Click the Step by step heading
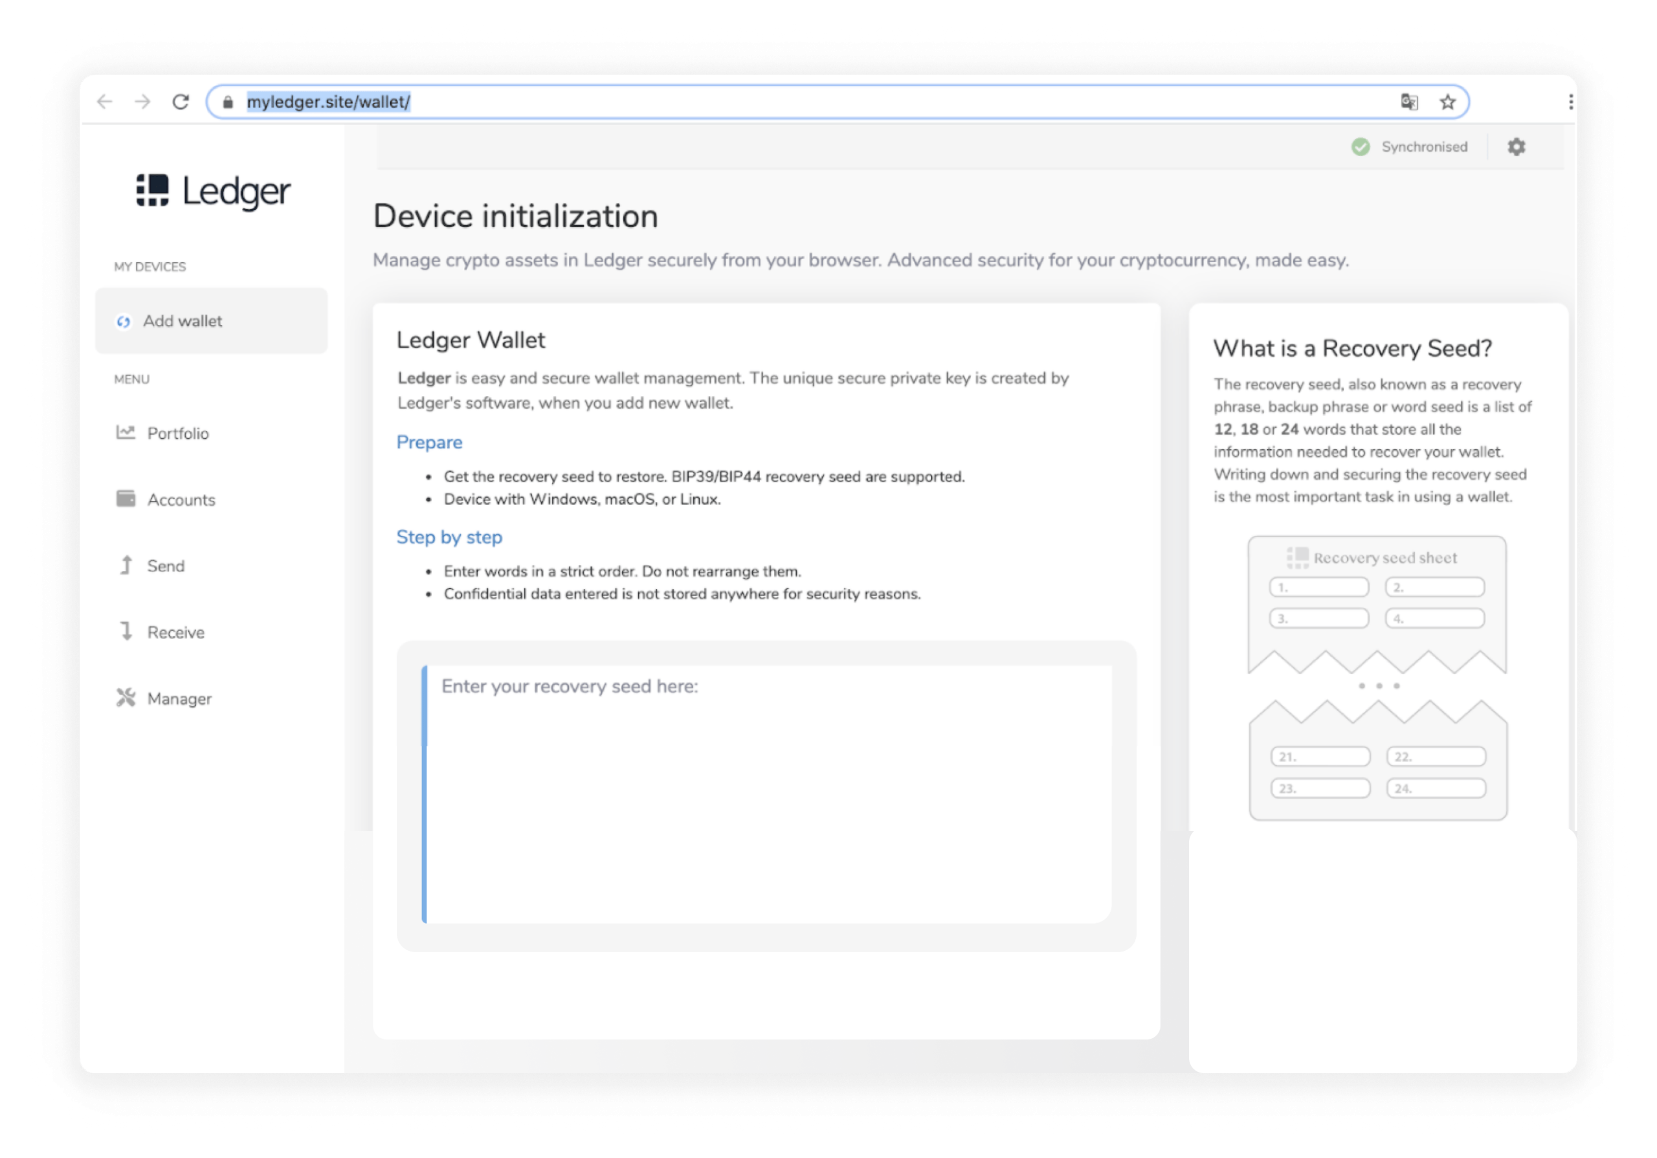This screenshot has width=1657, height=1158. (x=449, y=537)
